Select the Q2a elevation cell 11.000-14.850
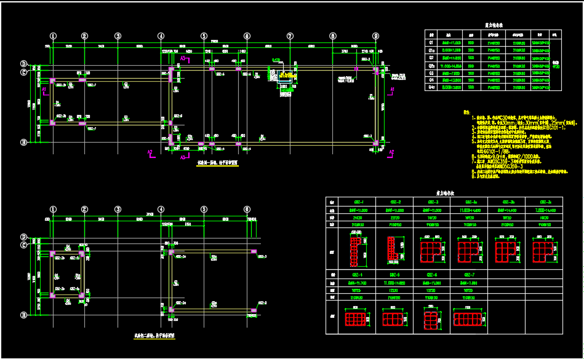Screen dimensions: 584x359 click(451, 66)
